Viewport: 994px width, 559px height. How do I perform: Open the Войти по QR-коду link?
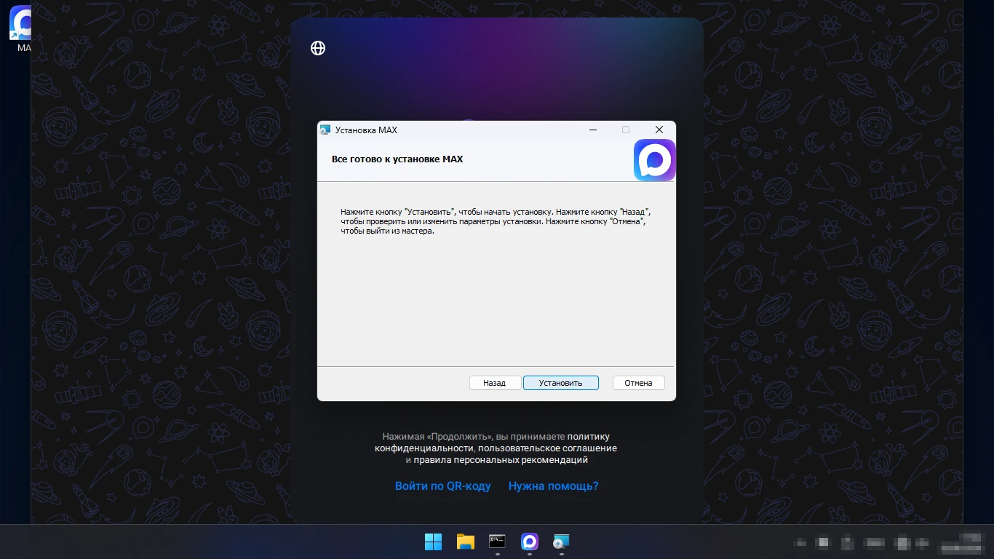click(443, 485)
